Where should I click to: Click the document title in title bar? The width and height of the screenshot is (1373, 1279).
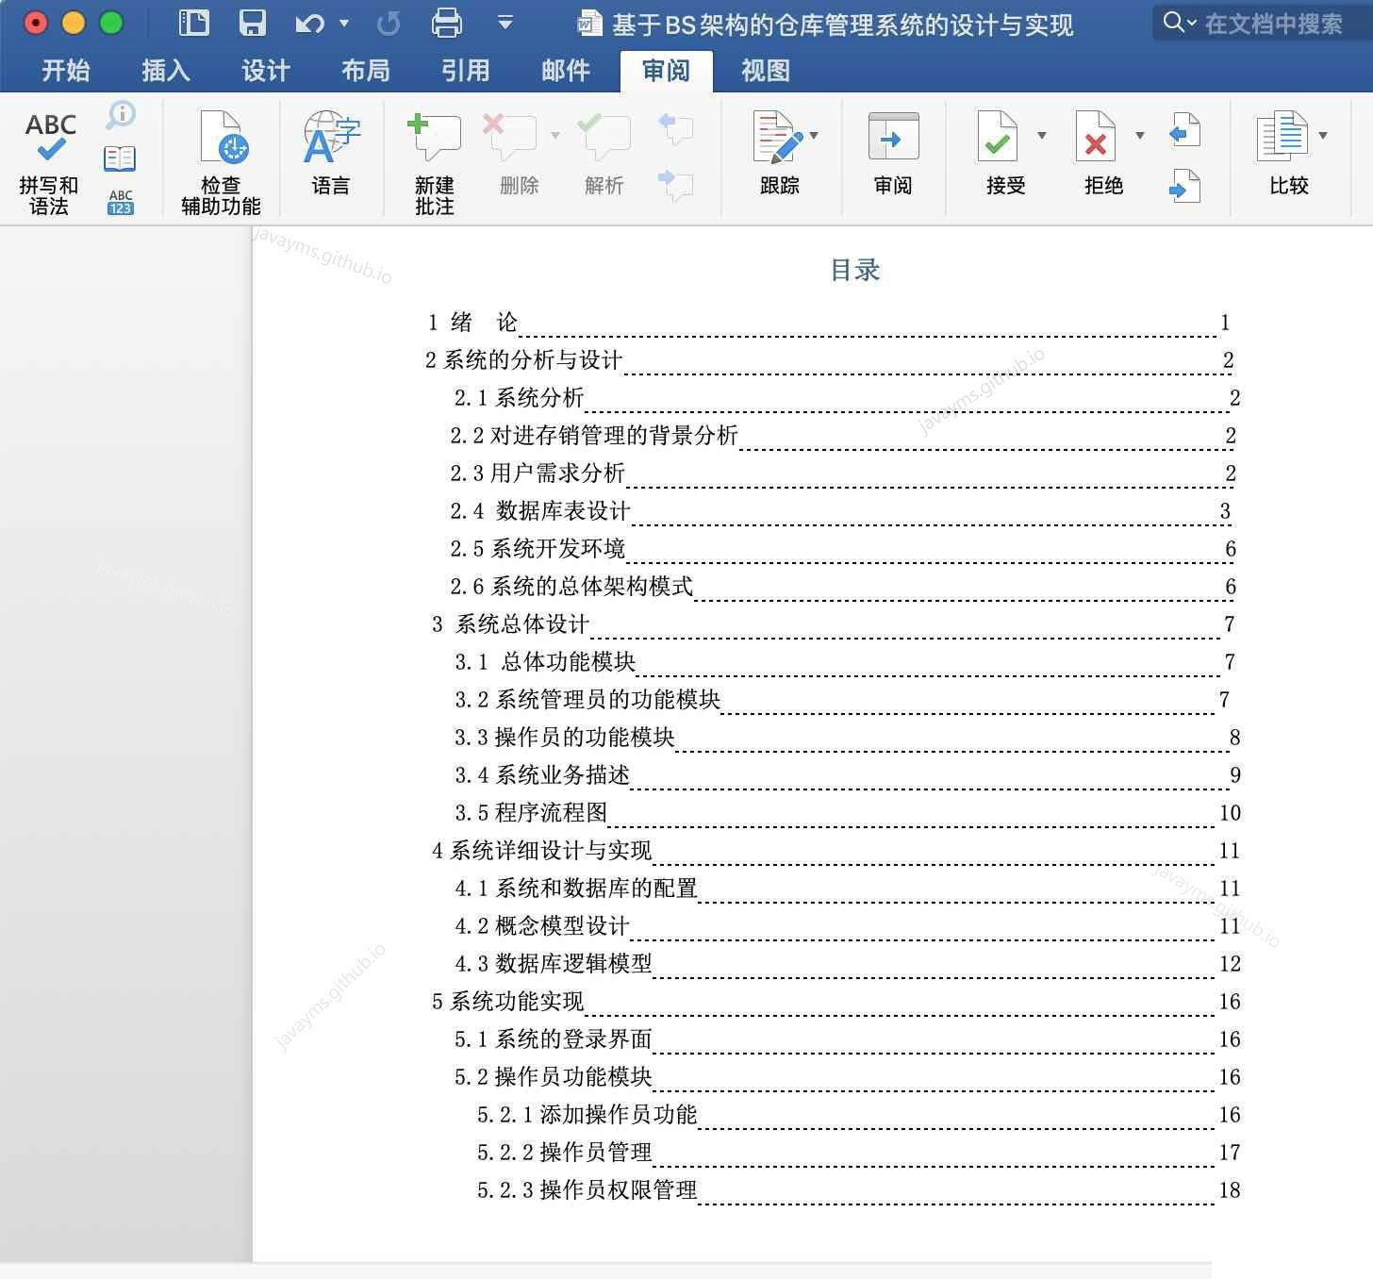[842, 25]
